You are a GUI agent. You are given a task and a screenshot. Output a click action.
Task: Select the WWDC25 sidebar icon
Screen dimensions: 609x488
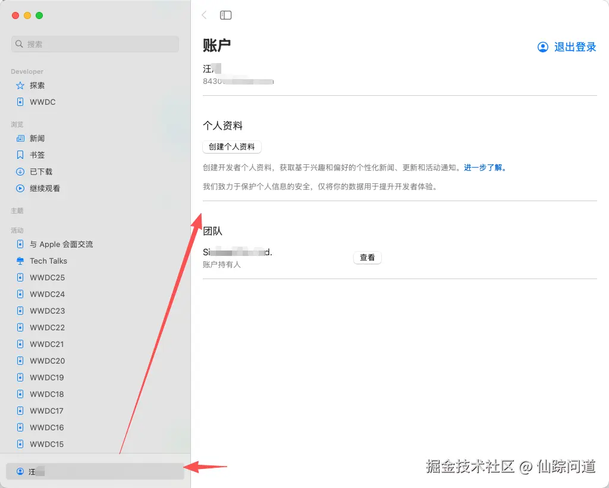(x=20, y=277)
